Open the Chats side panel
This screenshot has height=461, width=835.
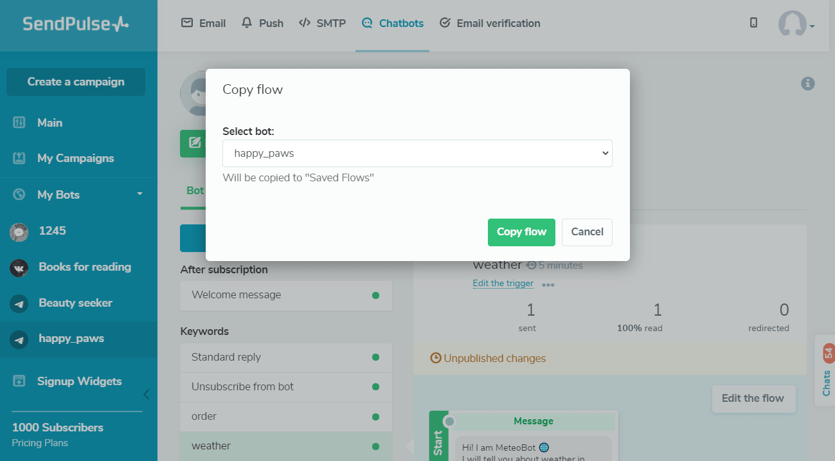[x=826, y=371]
